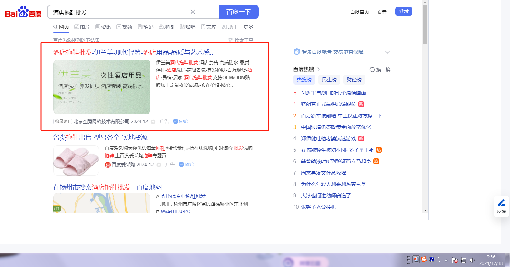Switch to the 图片 images tab
Viewport: 510px width, 267px height.
pyautogui.click(x=82, y=27)
